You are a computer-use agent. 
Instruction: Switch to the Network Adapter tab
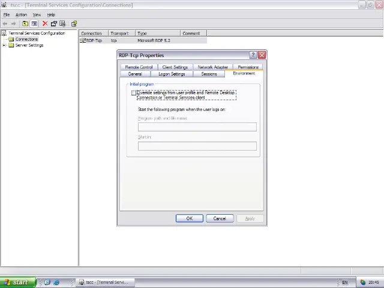coord(213,67)
